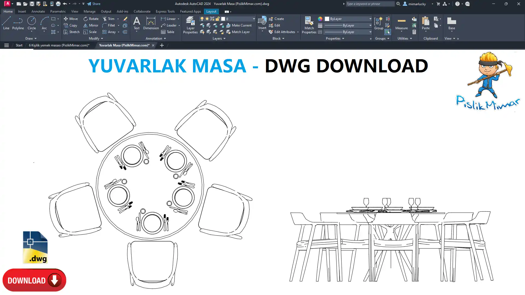
Task: Toggle the layer lightbulb on/off icon
Action: pyautogui.click(x=202, y=19)
